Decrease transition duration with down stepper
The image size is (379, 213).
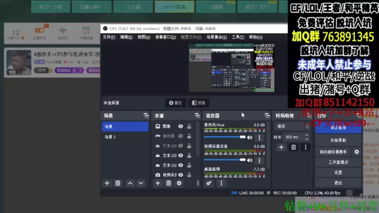[x=307, y=139]
